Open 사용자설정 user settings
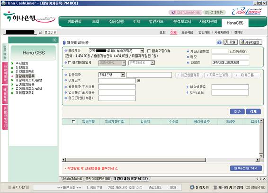Image resolution: width=268 pixels, height=193 pixels. coord(250,42)
